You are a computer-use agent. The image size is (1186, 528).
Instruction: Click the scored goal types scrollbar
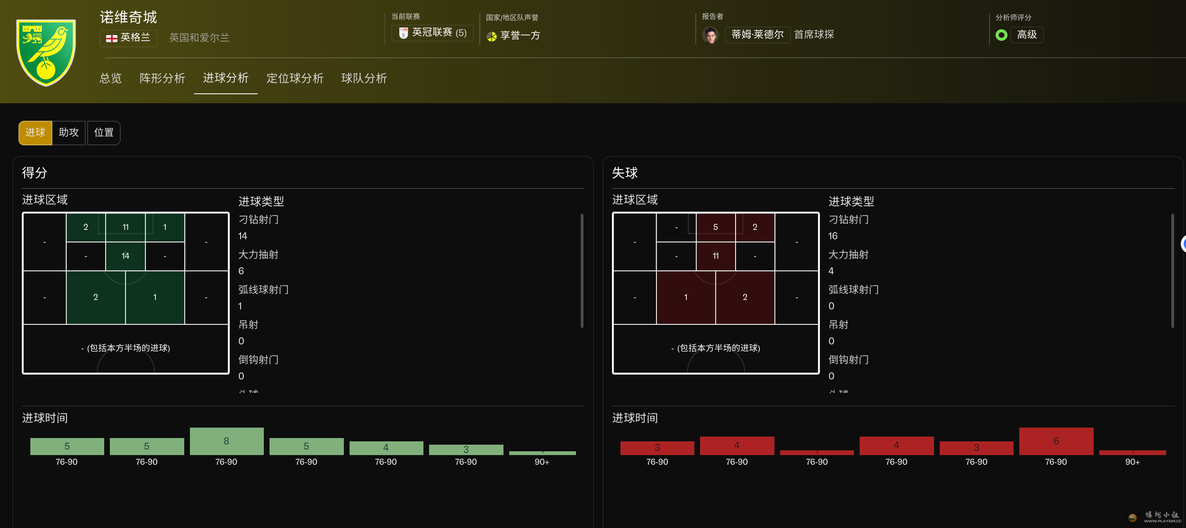pyautogui.click(x=582, y=271)
